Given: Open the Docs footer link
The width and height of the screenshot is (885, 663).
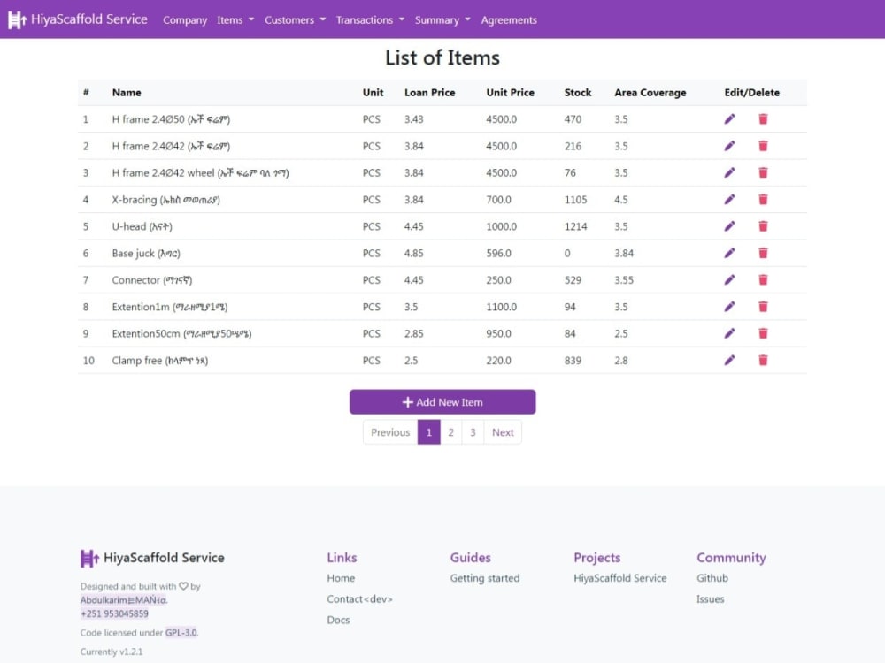Looking at the screenshot, I should pos(338,620).
